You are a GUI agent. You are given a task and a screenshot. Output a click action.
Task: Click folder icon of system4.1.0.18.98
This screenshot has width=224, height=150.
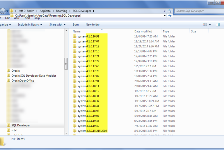[x=75, y=111]
